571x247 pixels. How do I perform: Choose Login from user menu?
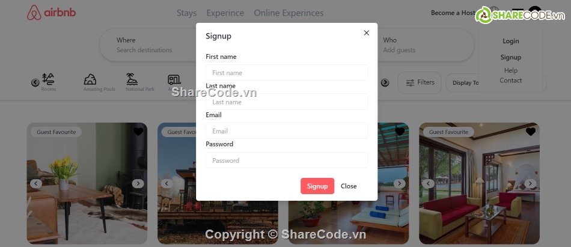(x=510, y=41)
